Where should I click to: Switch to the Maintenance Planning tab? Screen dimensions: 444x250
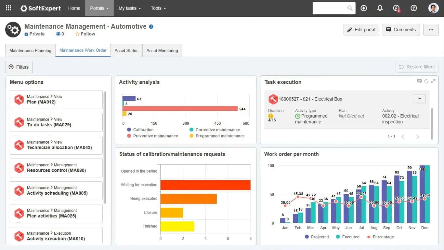(30, 50)
